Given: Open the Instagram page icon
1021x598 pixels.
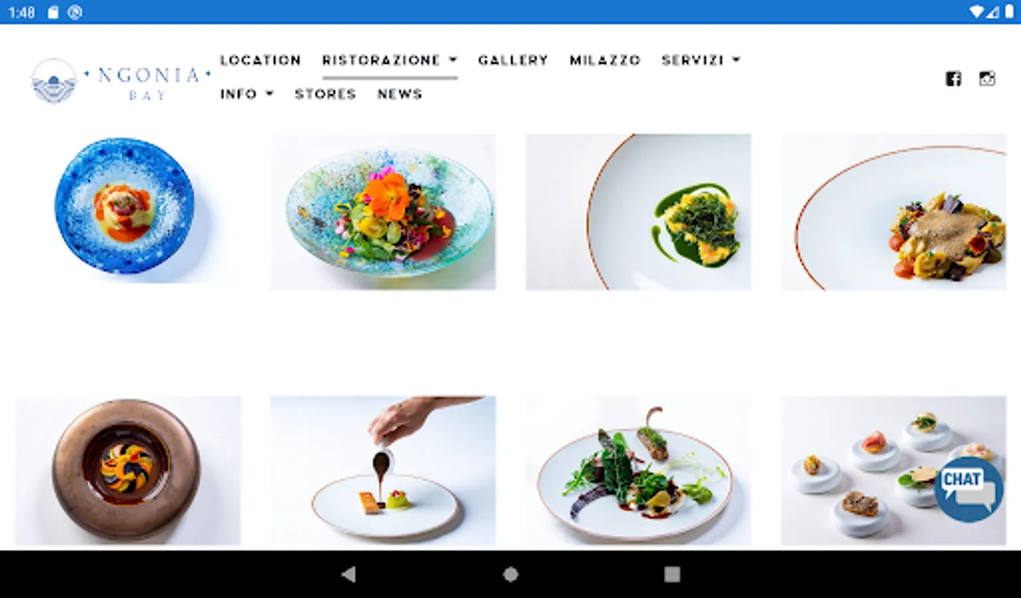Looking at the screenshot, I should 987,78.
